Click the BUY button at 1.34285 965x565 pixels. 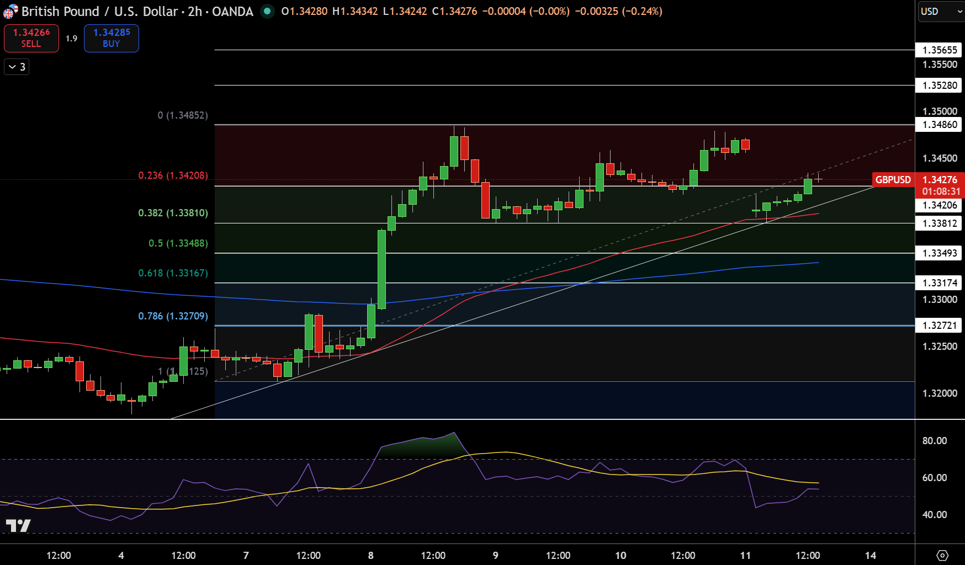pos(112,38)
